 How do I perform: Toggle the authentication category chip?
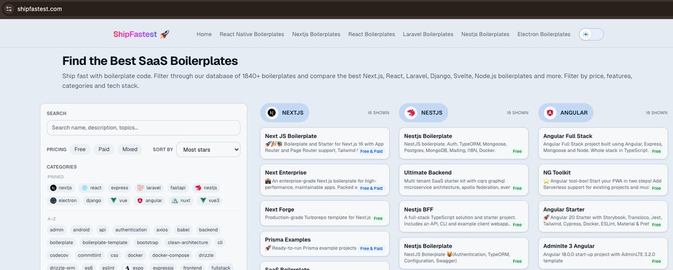[131, 230]
